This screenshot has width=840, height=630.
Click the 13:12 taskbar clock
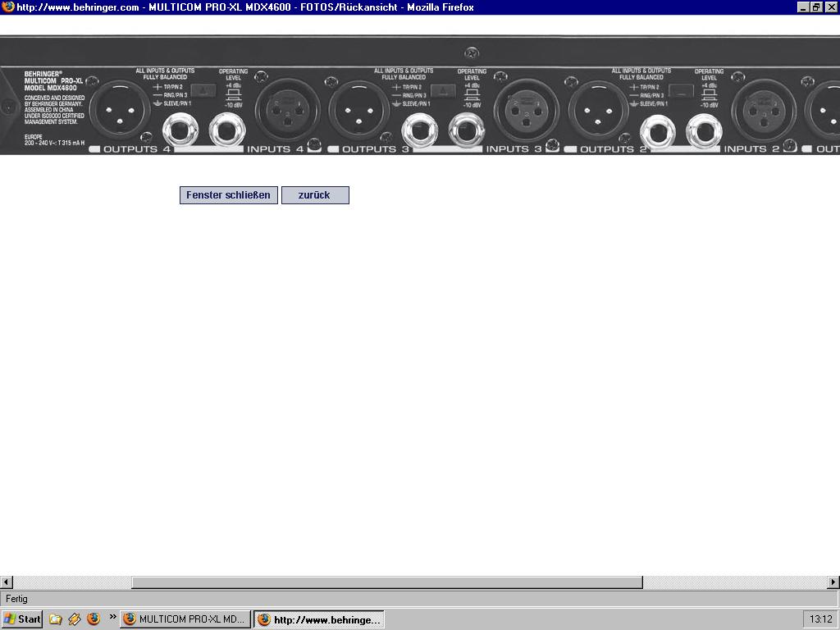click(820, 619)
